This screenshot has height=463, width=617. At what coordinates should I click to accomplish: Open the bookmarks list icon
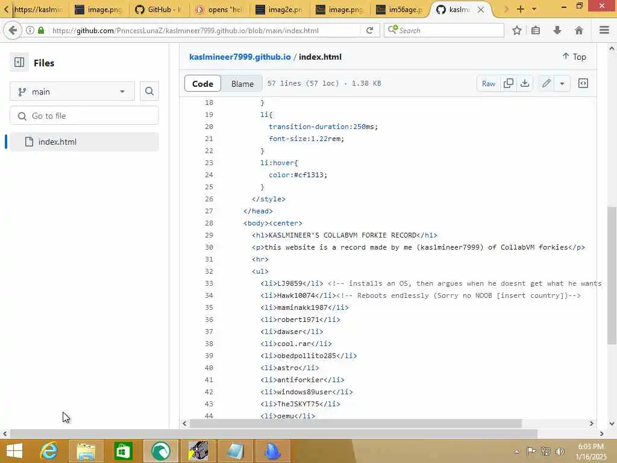536,30
